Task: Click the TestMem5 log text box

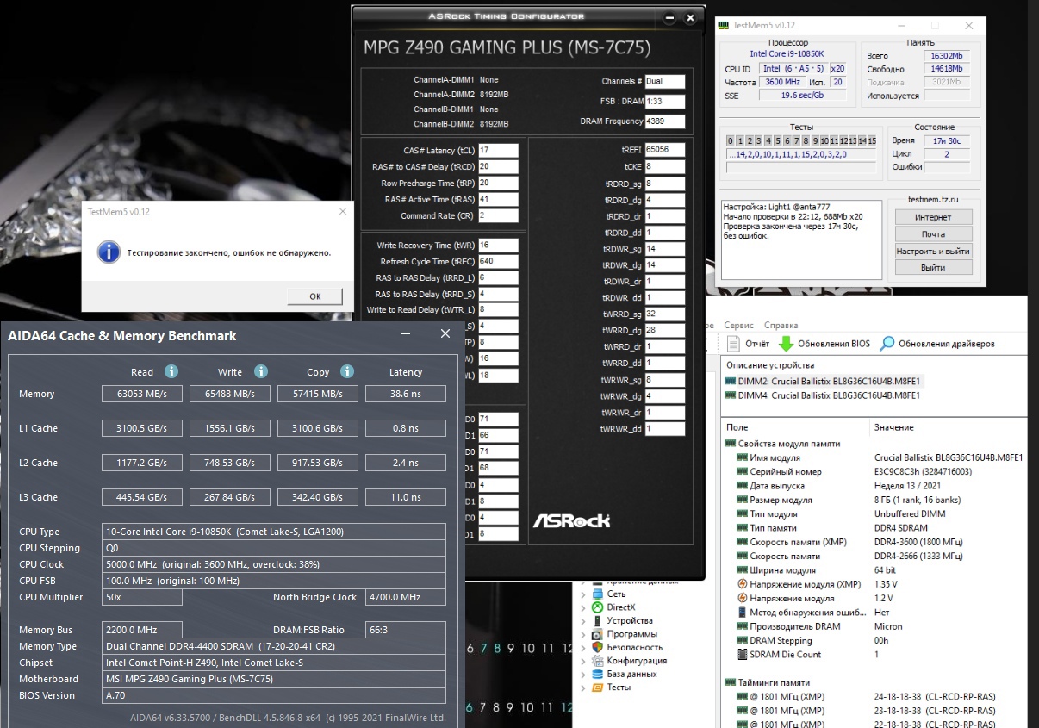Action: (802, 240)
